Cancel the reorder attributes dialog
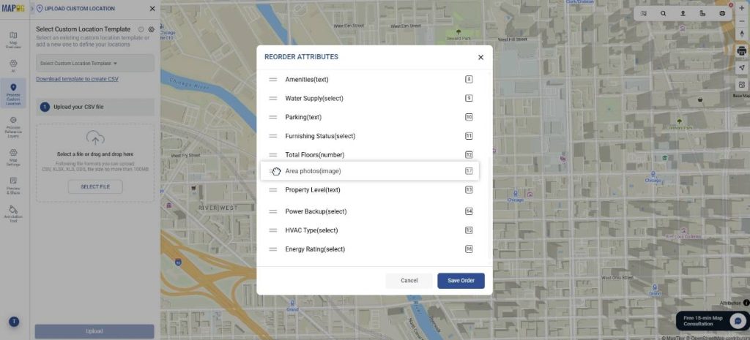This screenshot has width=750, height=340. point(409,281)
